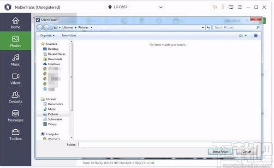Click the register key icon
This screenshot has width=274, height=168.
223,7
